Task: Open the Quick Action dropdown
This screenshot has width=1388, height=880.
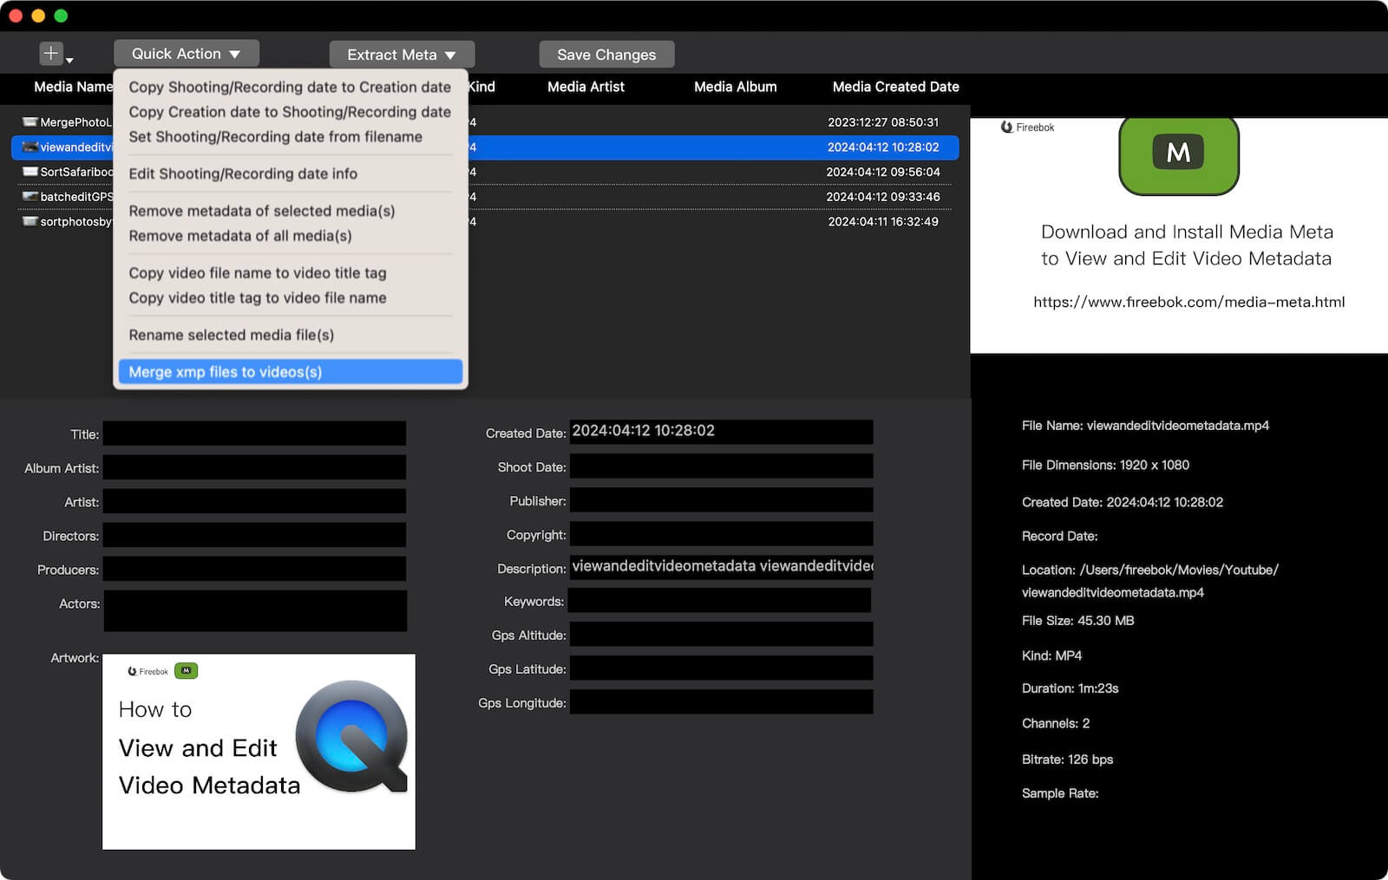Action: pyautogui.click(x=186, y=54)
